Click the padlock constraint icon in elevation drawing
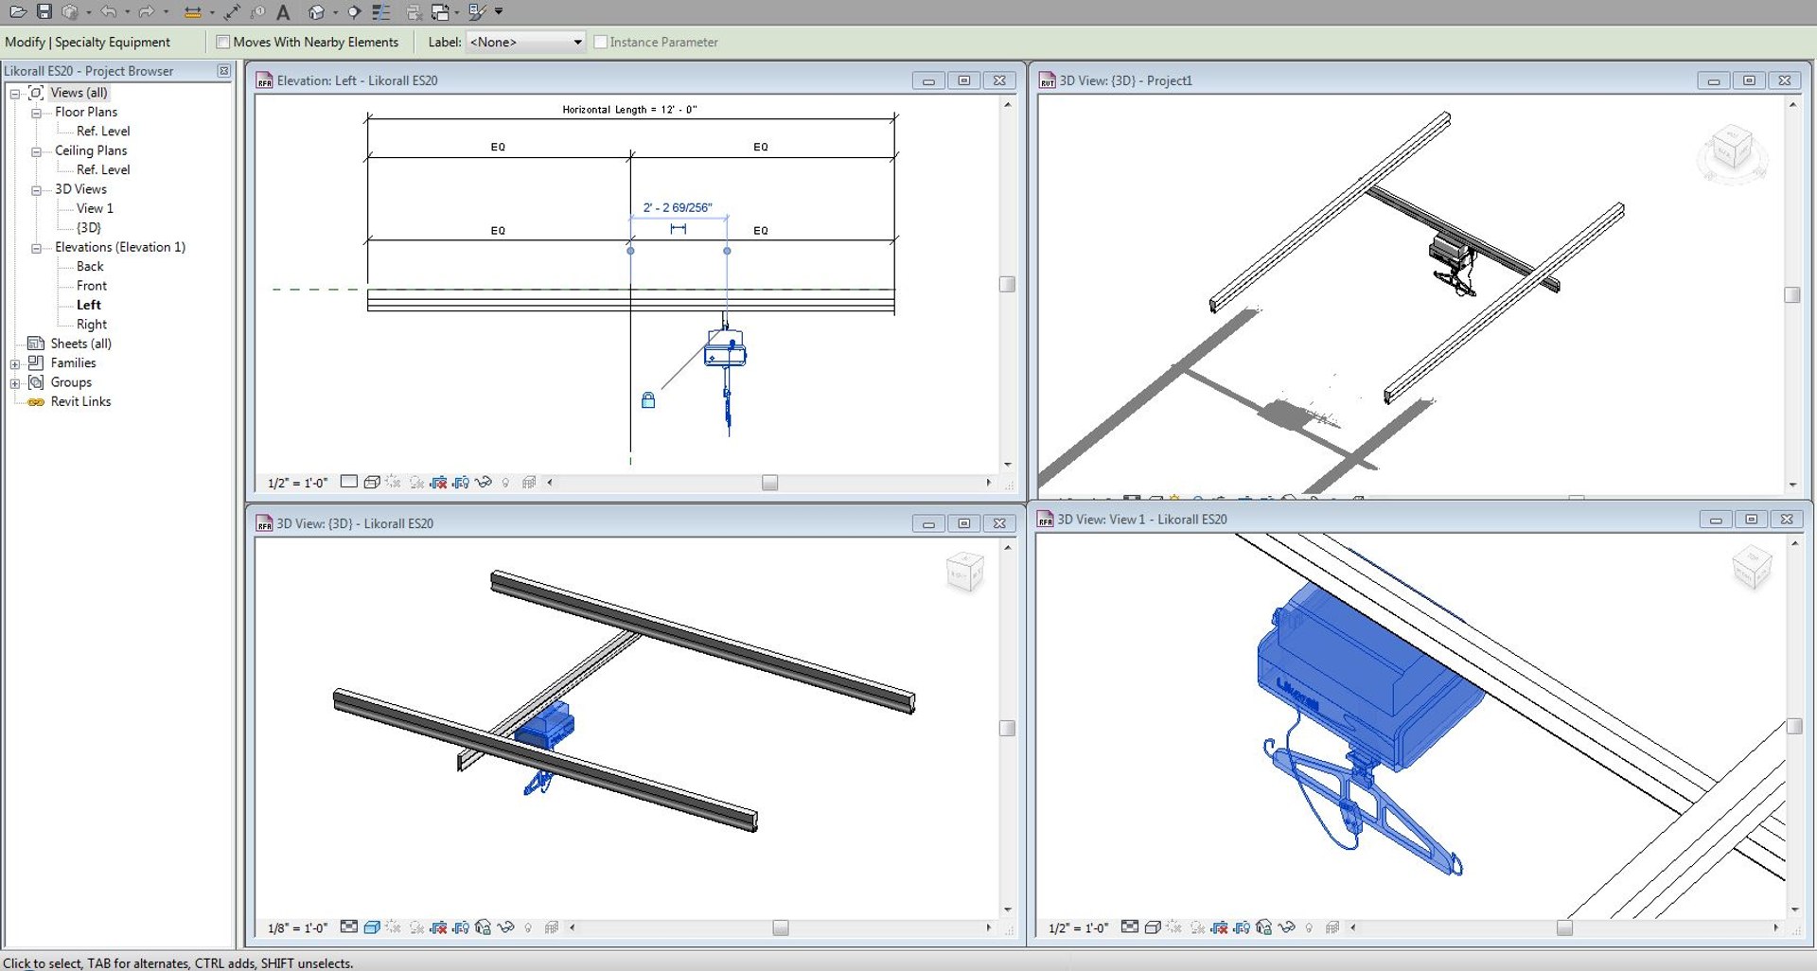Viewport: 1817px width, 971px height. coord(648,400)
